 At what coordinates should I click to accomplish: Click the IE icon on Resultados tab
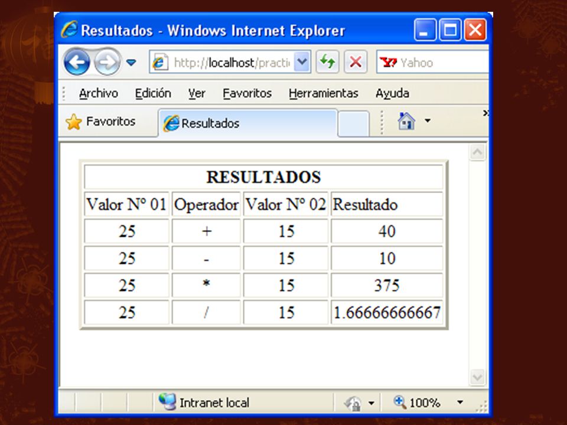coord(171,123)
